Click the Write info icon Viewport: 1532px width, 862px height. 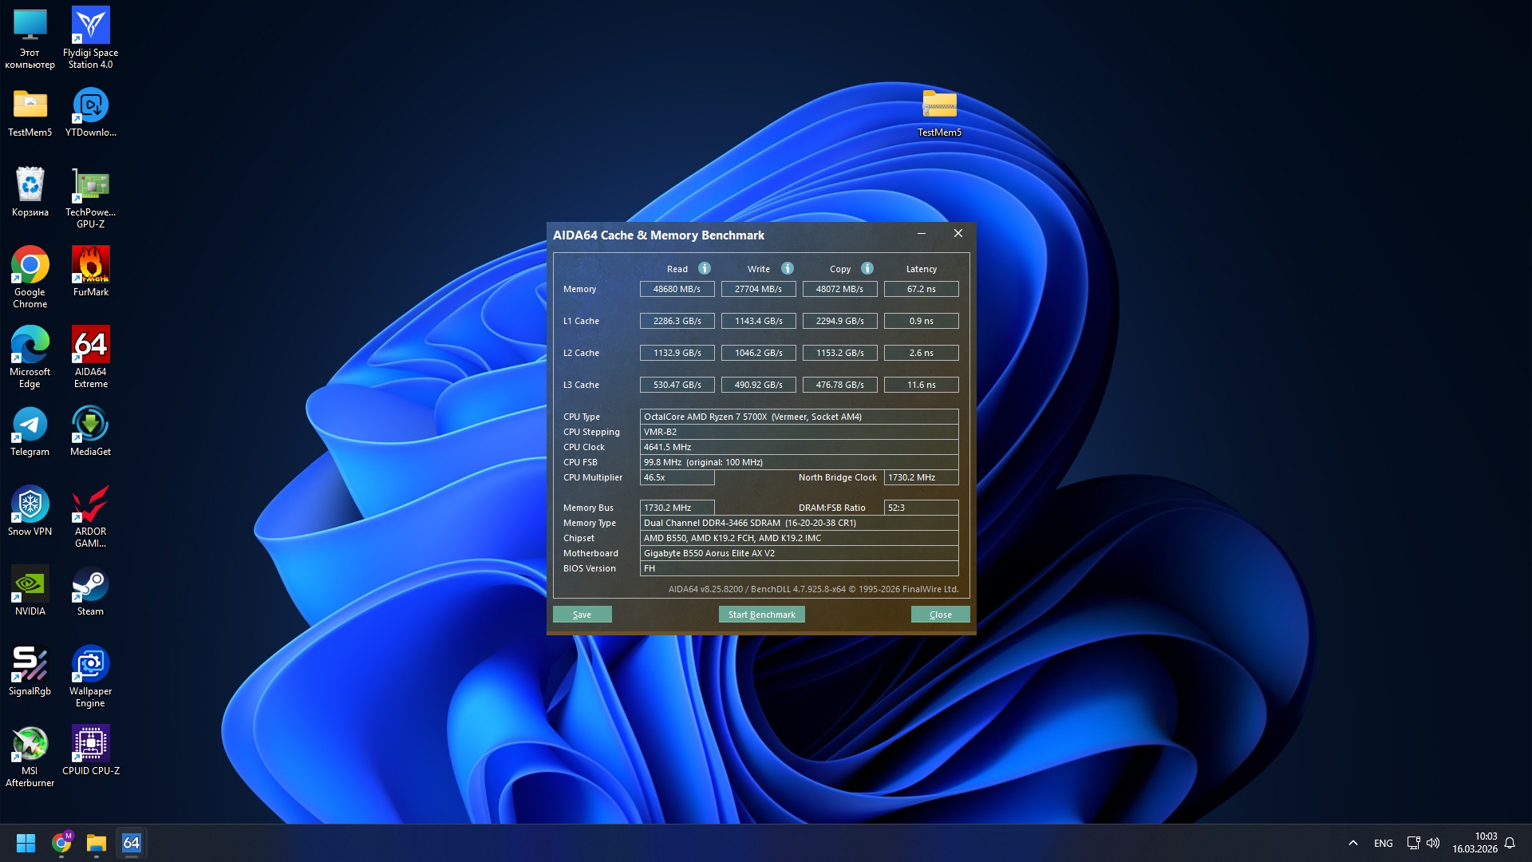[x=787, y=268]
